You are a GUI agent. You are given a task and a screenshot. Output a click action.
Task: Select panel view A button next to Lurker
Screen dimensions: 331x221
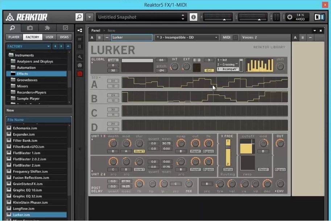coord(92,38)
